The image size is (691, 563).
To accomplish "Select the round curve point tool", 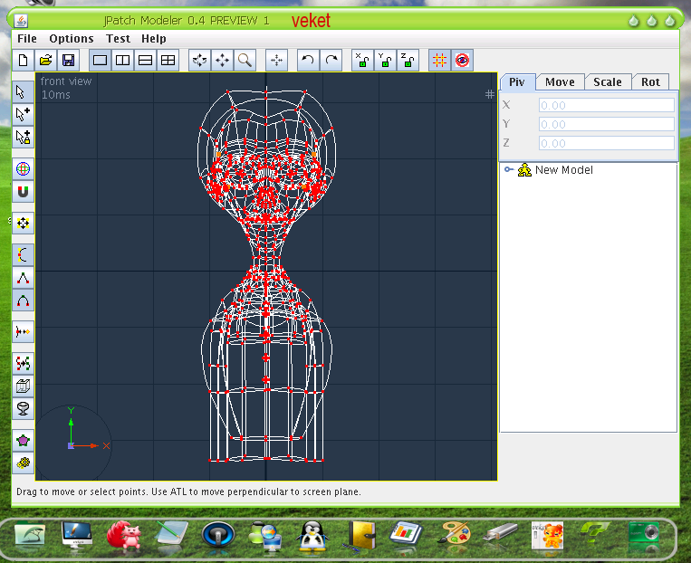I will click(23, 301).
